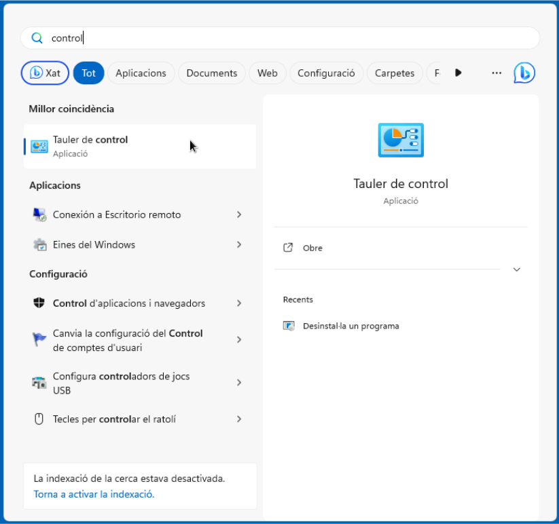
Task: Select the Documents filter tab
Action: click(x=211, y=73)
